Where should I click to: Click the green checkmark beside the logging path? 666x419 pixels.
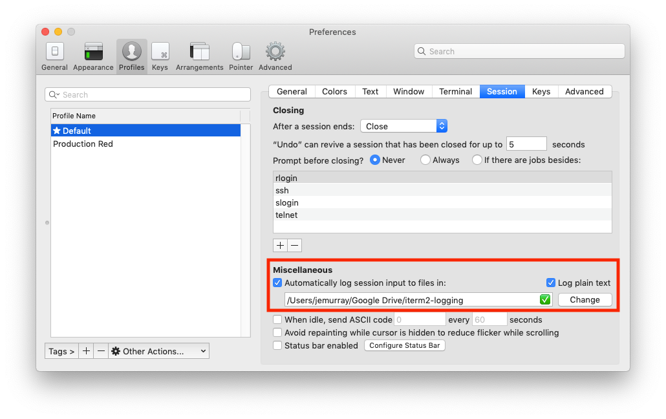545,299
